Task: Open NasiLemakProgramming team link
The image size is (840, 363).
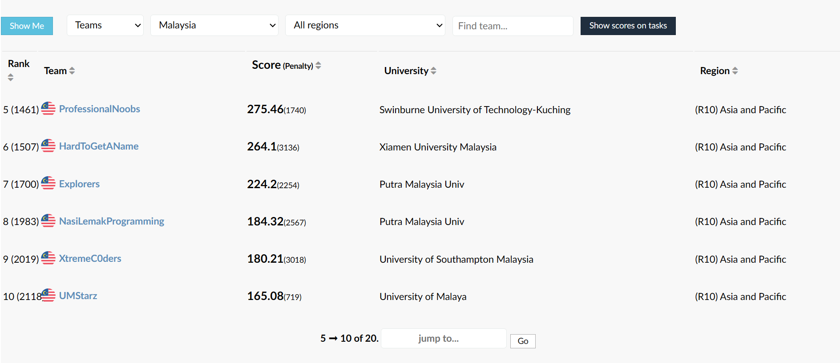Action: 112,221
